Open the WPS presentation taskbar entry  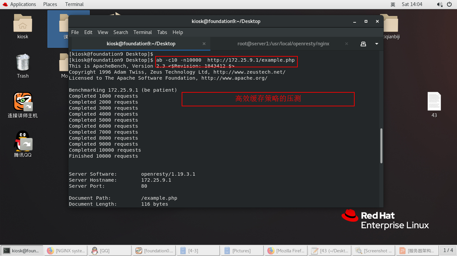click(x=417, y=251)
